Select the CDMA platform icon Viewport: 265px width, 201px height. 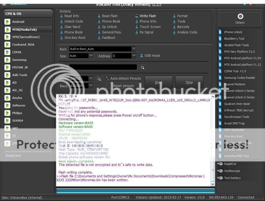click(x=7, y=52)
